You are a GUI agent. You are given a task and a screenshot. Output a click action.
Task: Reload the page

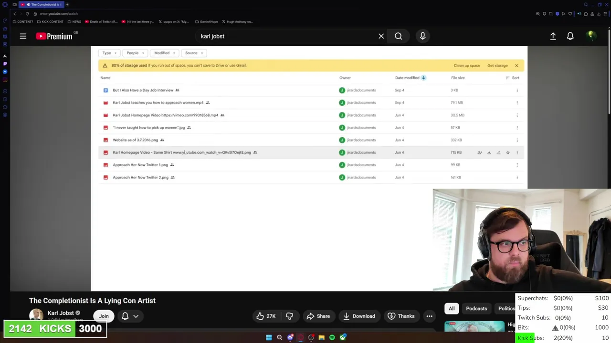point(27,14)
